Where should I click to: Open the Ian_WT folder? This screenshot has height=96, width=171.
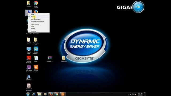point(29,41)
